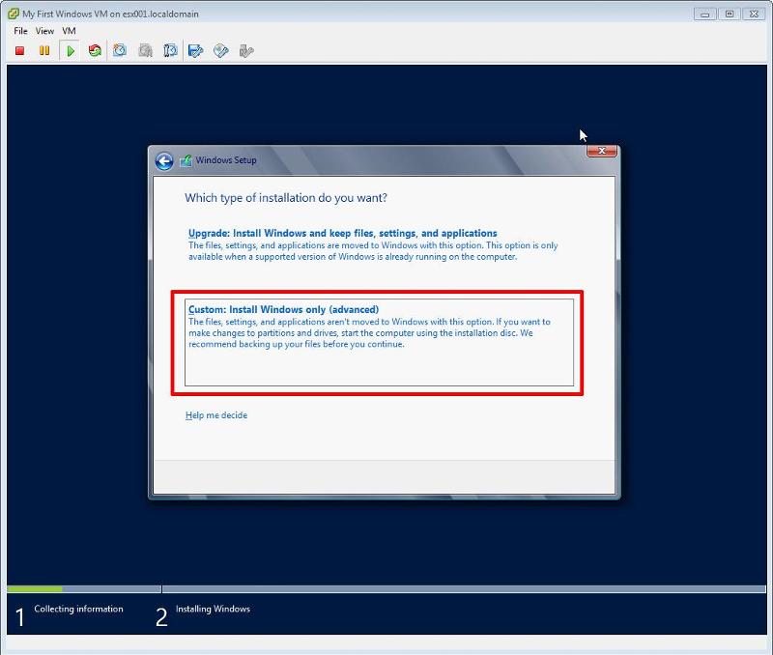Click the 'Collecting information' step text
The width and height of the screenshot is (773, 655).
[x=78, y=609]
